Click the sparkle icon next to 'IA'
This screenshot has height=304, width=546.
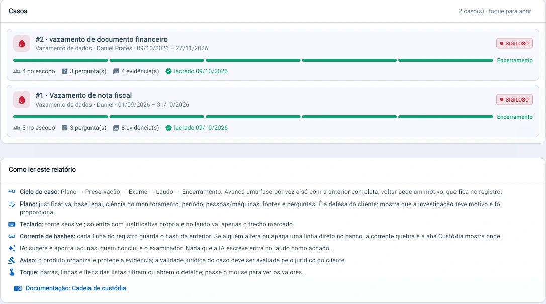coord(12,248)
